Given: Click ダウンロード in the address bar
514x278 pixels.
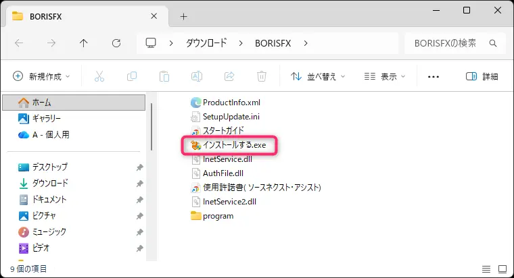Looking at the screenshot, I should 206,43.
